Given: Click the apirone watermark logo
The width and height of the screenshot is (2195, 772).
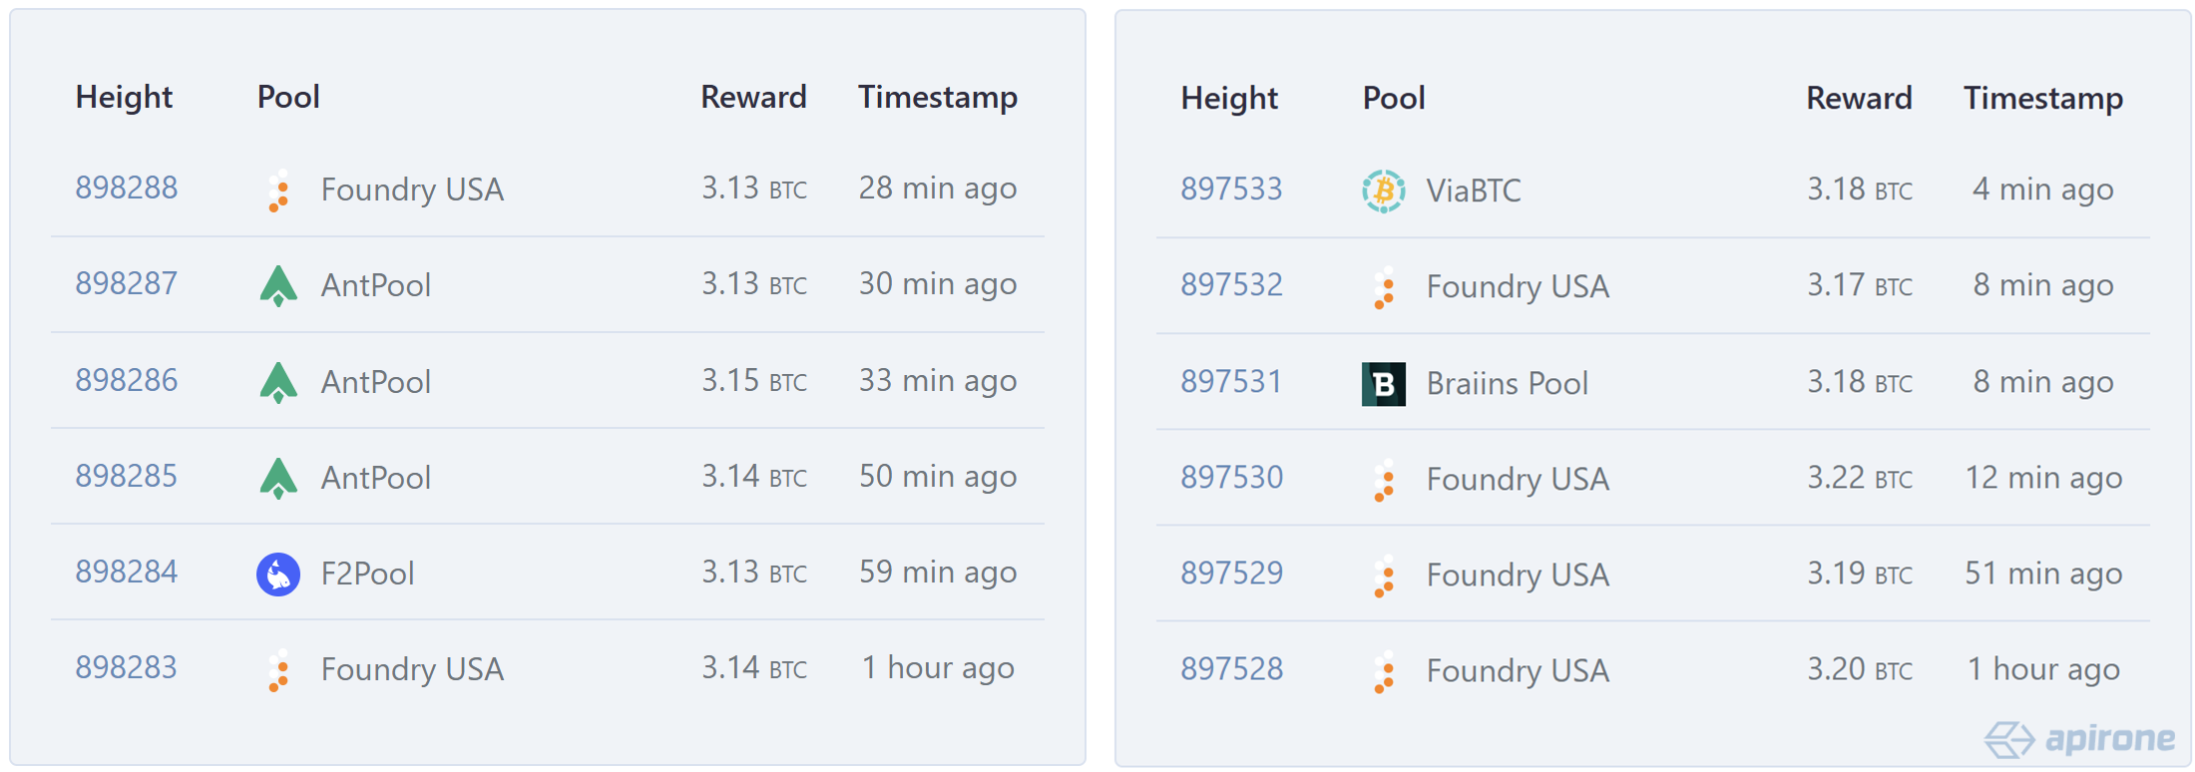Looking at the screenshot, I should pyautogui.click(x=2080, y=739).
